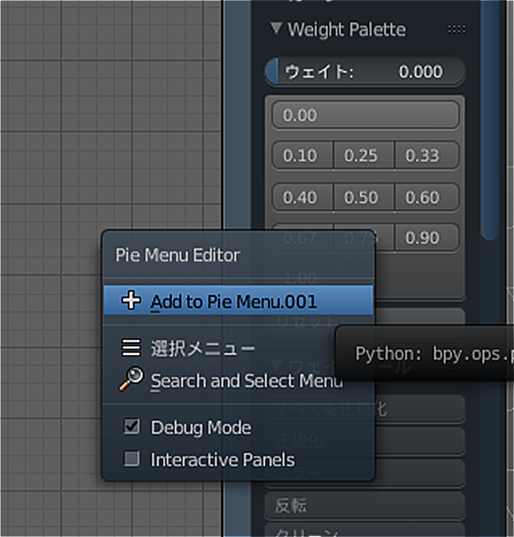Enable the Interactive Panels checkbox
Image resolution: width=514 pixels, height=537 pixels.
132,459
